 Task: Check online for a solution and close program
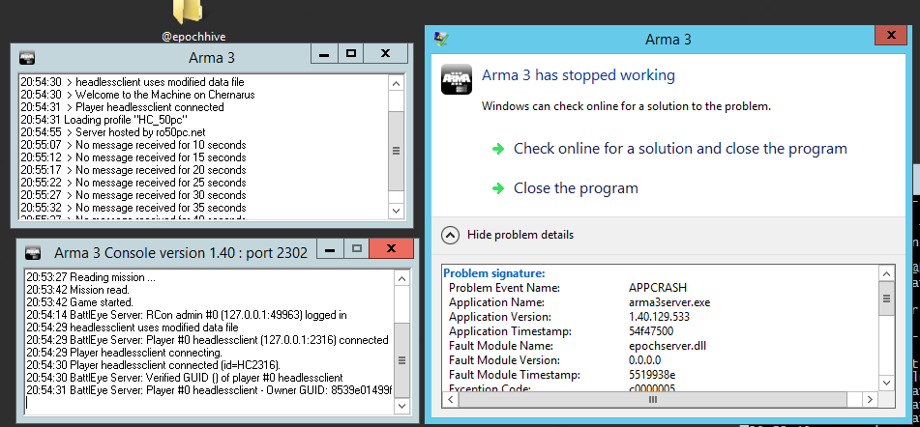tap(680, 149)
